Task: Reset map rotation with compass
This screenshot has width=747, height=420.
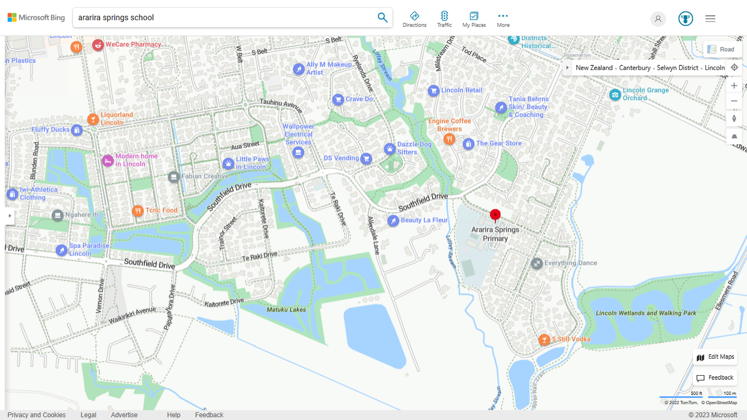Action: pyautogui.click(x=734, y=118)
